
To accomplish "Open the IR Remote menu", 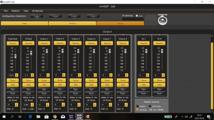I will point(38,11).
